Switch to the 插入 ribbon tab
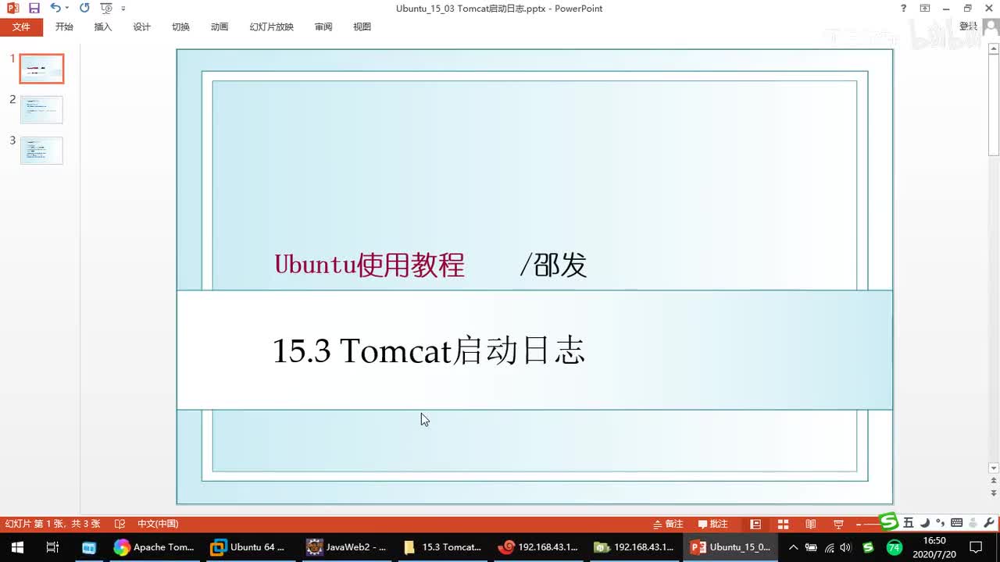Viewport: 1000px width, 562px height. [103, 27]
